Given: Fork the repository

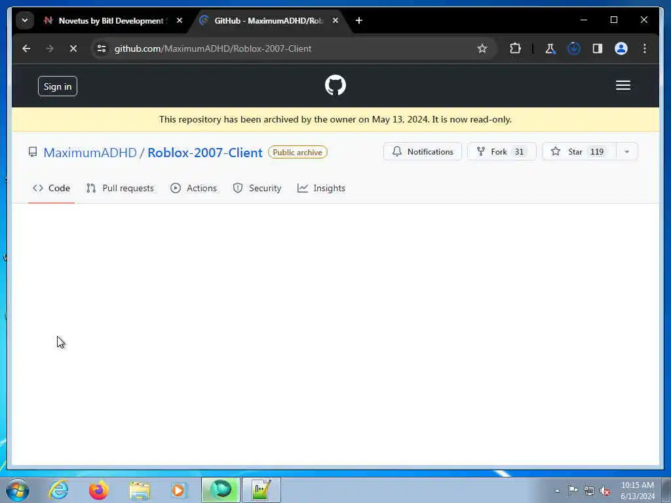Looking at the screenshot, I should 501,151.
